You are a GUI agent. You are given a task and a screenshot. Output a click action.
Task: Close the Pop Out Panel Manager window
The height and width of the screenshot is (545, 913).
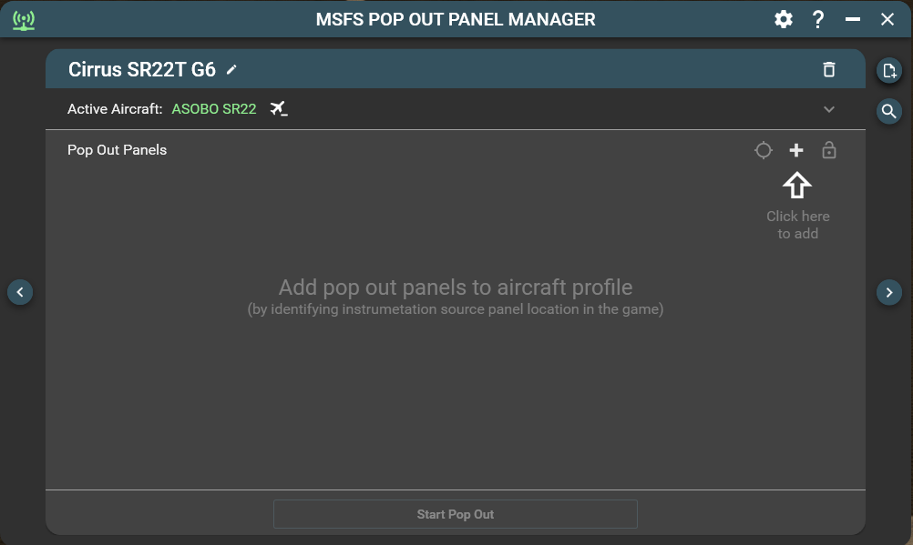tap(887, 19)
